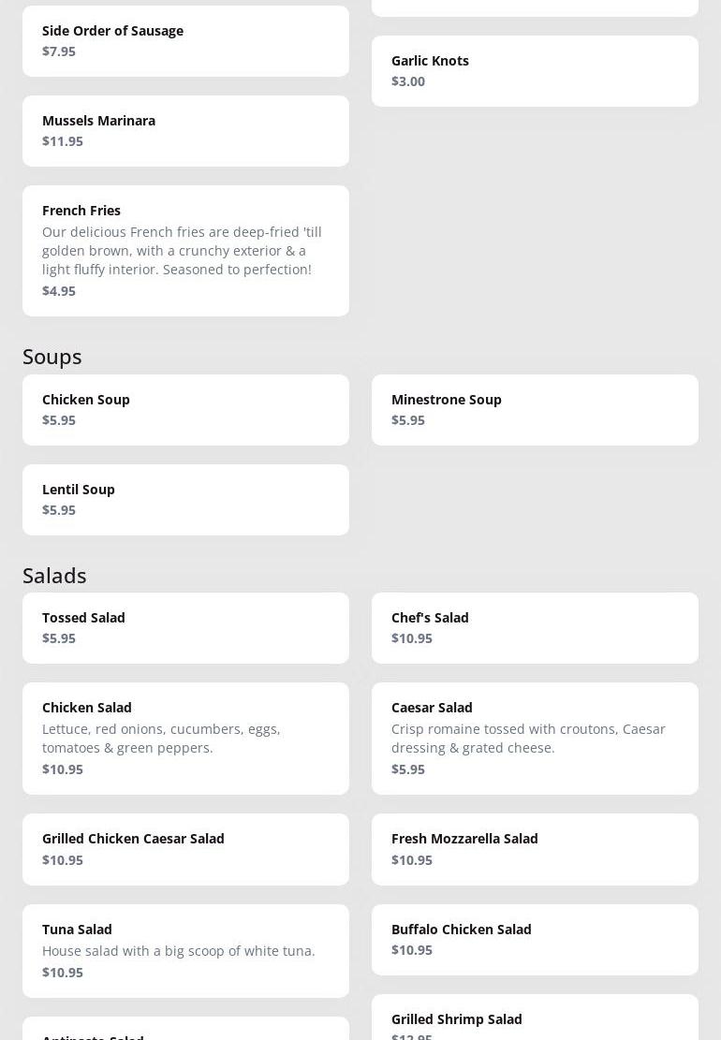This screenshot has height=1040, width=721.
Task: Select Chicken Soup from Soups
Action: [185, 410]
